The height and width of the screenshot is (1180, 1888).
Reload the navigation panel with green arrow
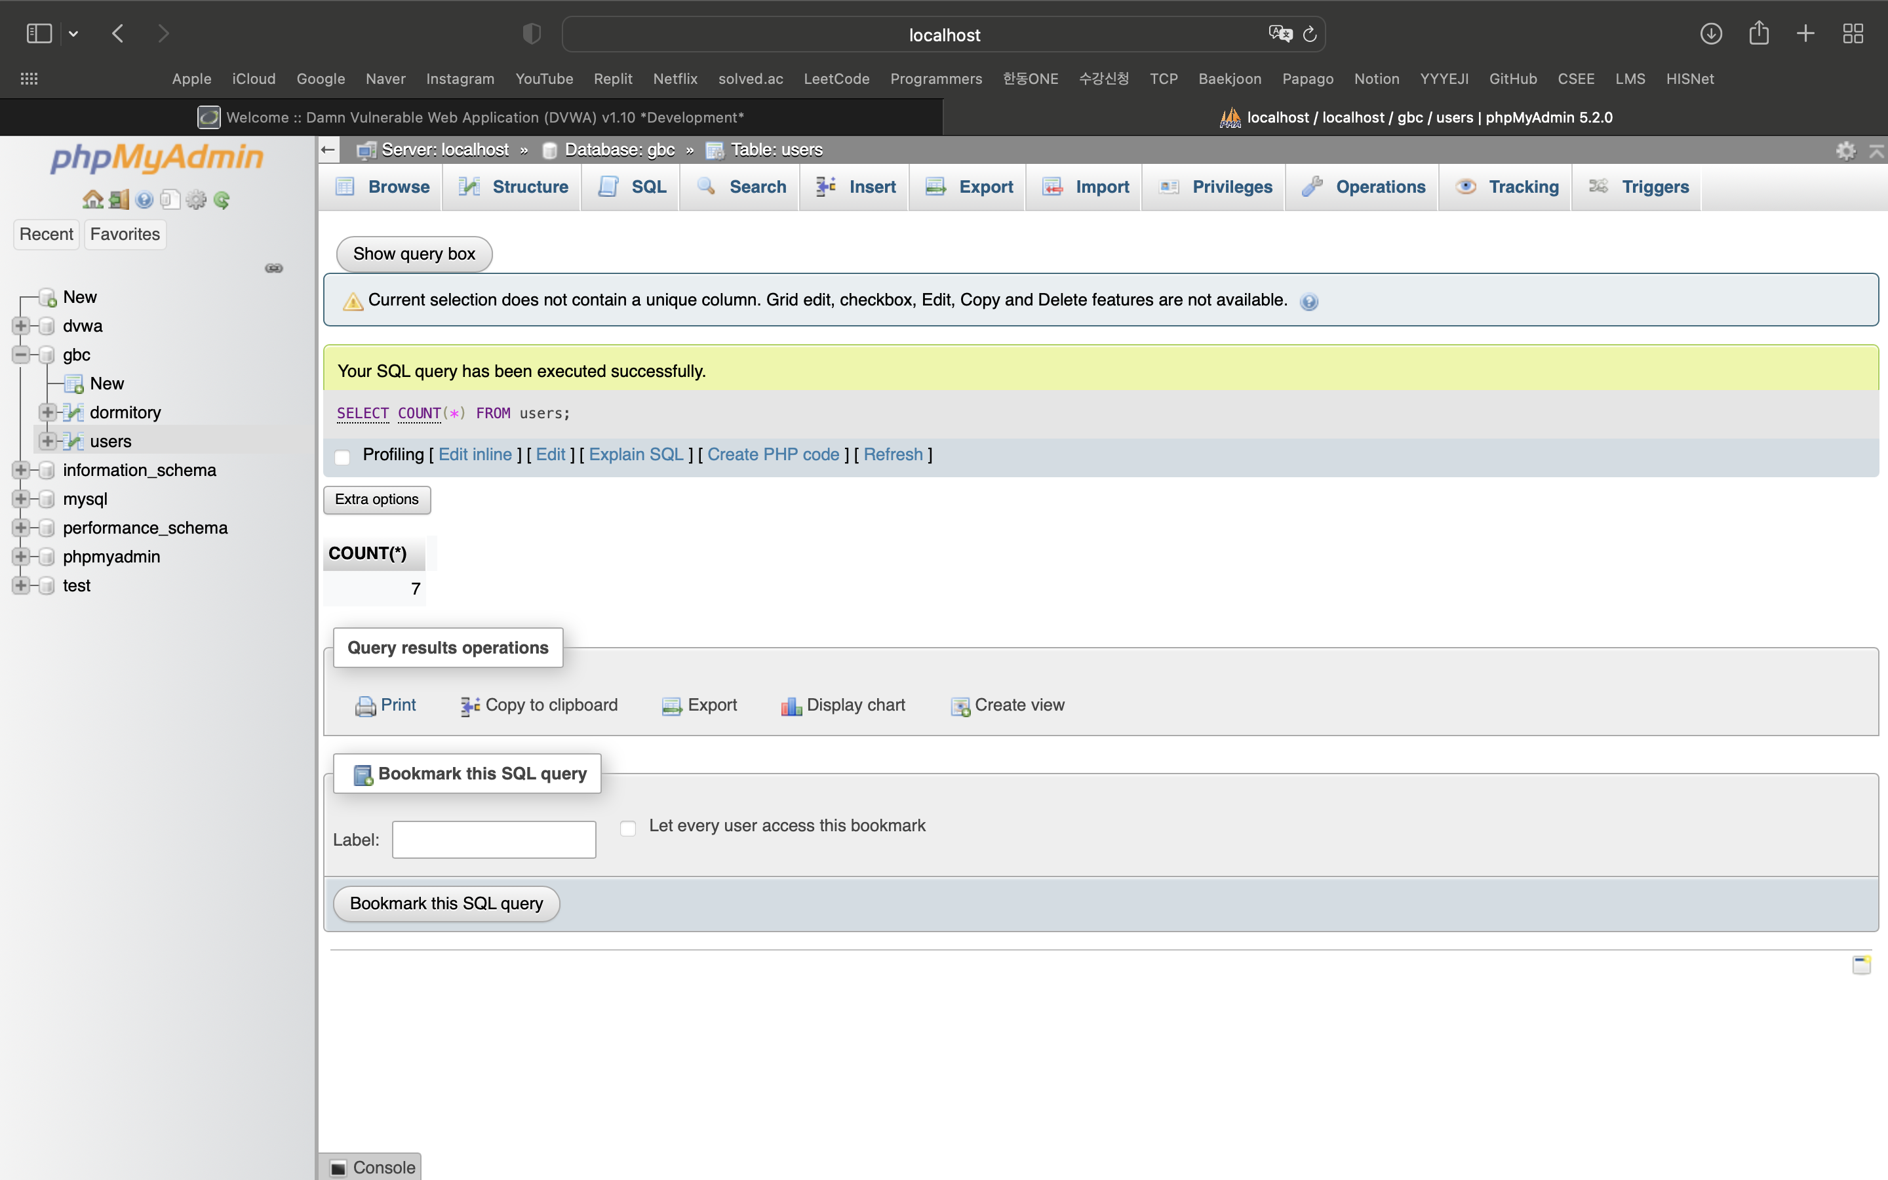tap(222, 200)
